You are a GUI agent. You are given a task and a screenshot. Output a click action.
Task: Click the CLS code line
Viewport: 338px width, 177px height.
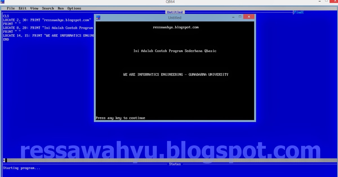tap(6, 16)
